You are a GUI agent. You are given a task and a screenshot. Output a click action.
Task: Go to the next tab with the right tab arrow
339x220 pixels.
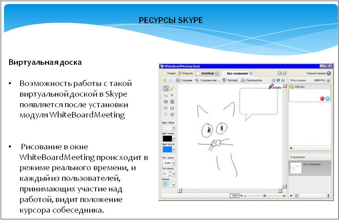tap(284, 73)
